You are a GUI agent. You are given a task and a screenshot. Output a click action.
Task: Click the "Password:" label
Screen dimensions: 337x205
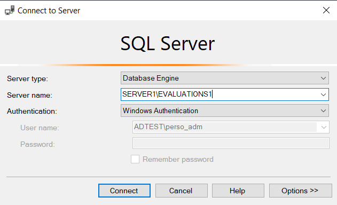37,144
